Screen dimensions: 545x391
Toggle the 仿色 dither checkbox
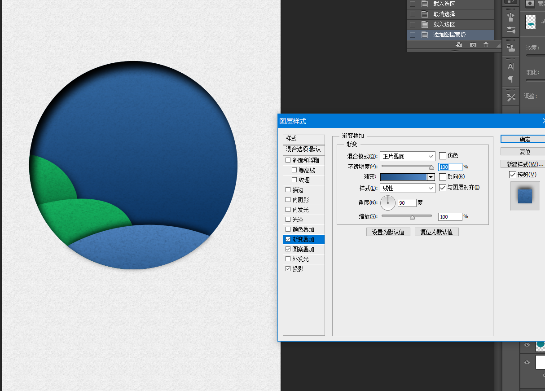point(443,156)
